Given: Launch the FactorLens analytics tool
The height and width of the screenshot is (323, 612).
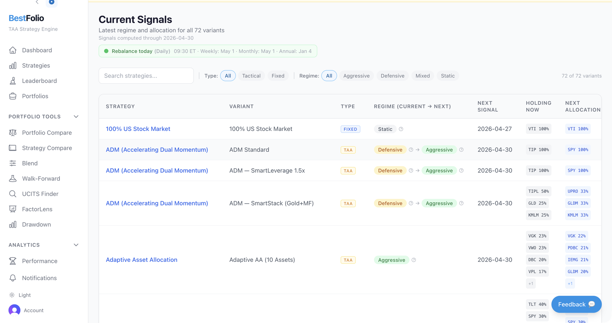Looking at the screenshot, I should point(37,209).
